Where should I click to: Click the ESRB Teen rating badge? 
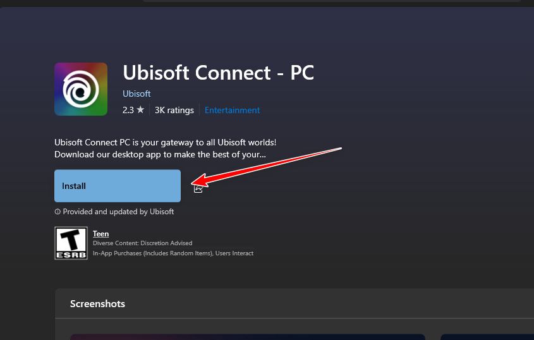coord(70,243)
